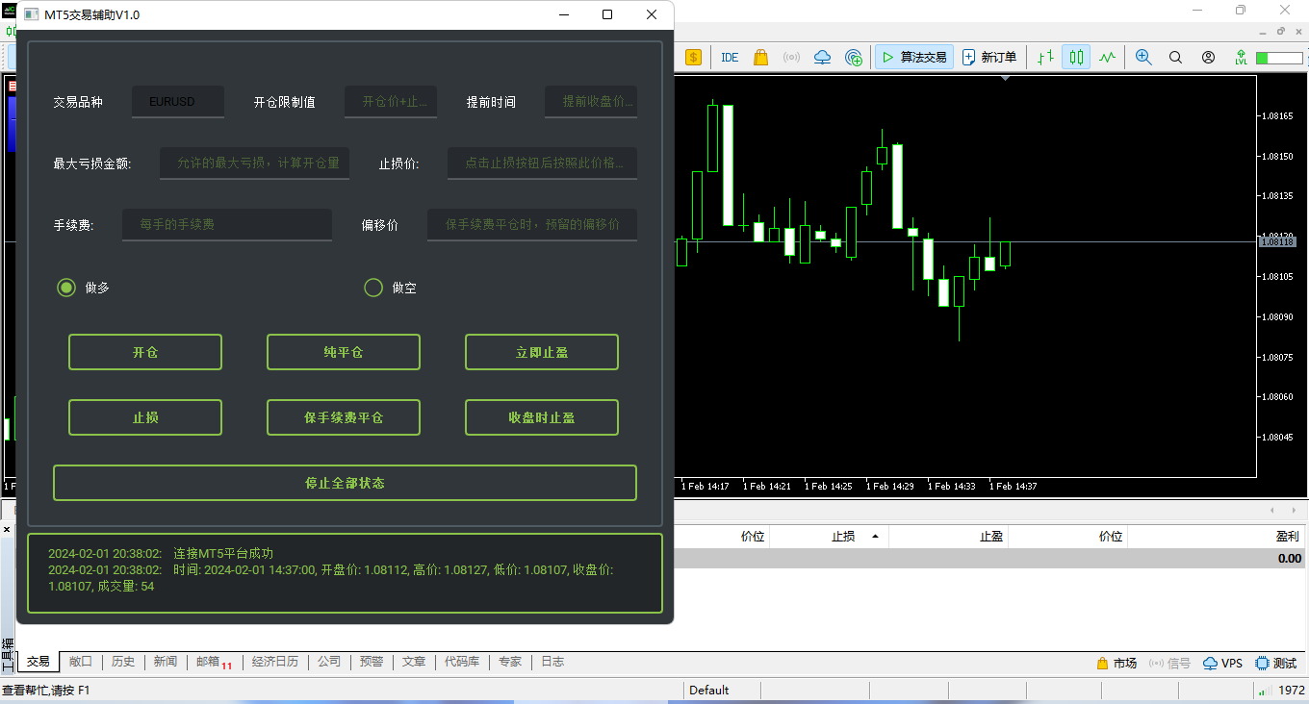The height and width of the screenshot is (704, 1309).
Task: Click the 0.00 profit value cell
Action: [1289, 558]
